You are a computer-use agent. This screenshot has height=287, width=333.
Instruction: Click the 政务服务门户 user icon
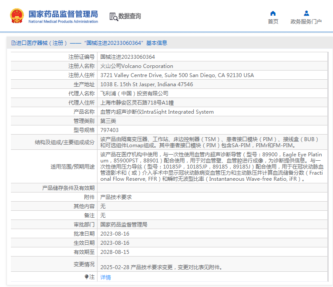point(306,14)
